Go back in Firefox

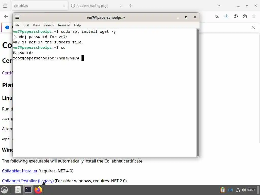6,16
